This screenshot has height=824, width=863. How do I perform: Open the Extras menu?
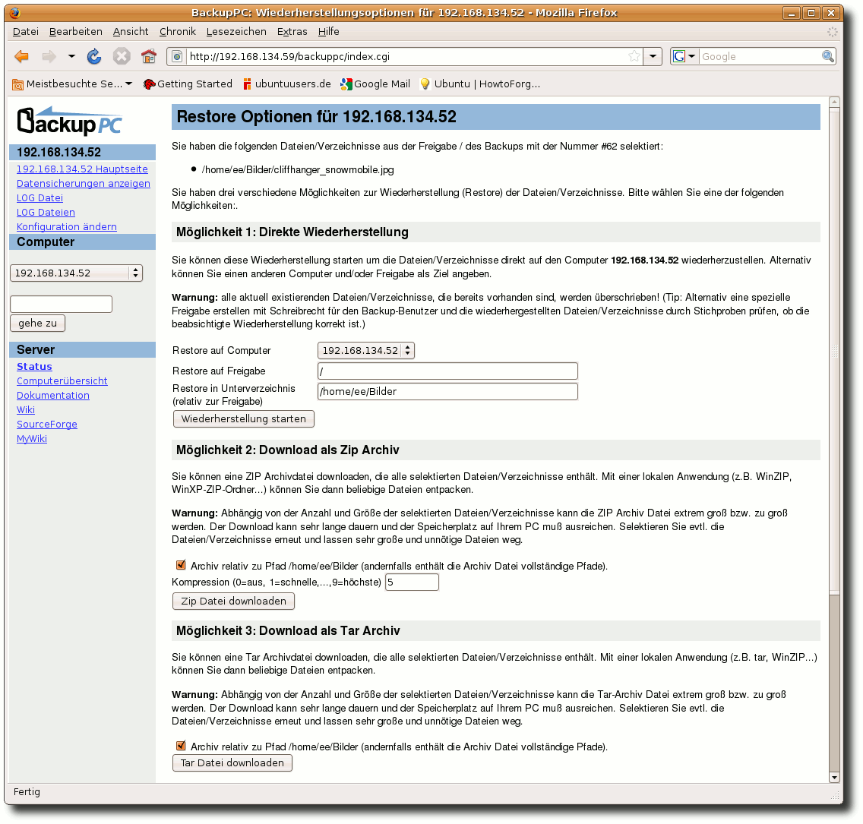292,31
